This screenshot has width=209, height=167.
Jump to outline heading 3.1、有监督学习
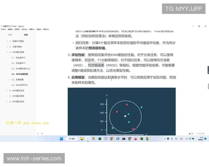pos(18,58)
